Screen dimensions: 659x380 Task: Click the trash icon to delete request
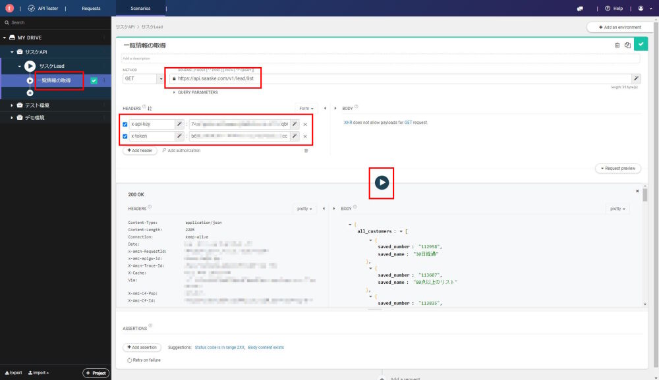point(617,45)
